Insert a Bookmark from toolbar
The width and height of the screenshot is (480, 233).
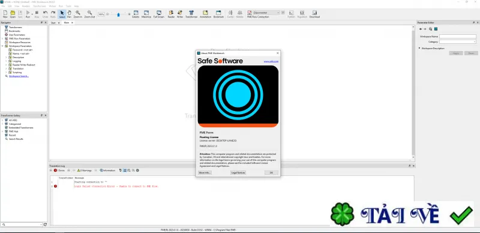click(x=218, y=14)
